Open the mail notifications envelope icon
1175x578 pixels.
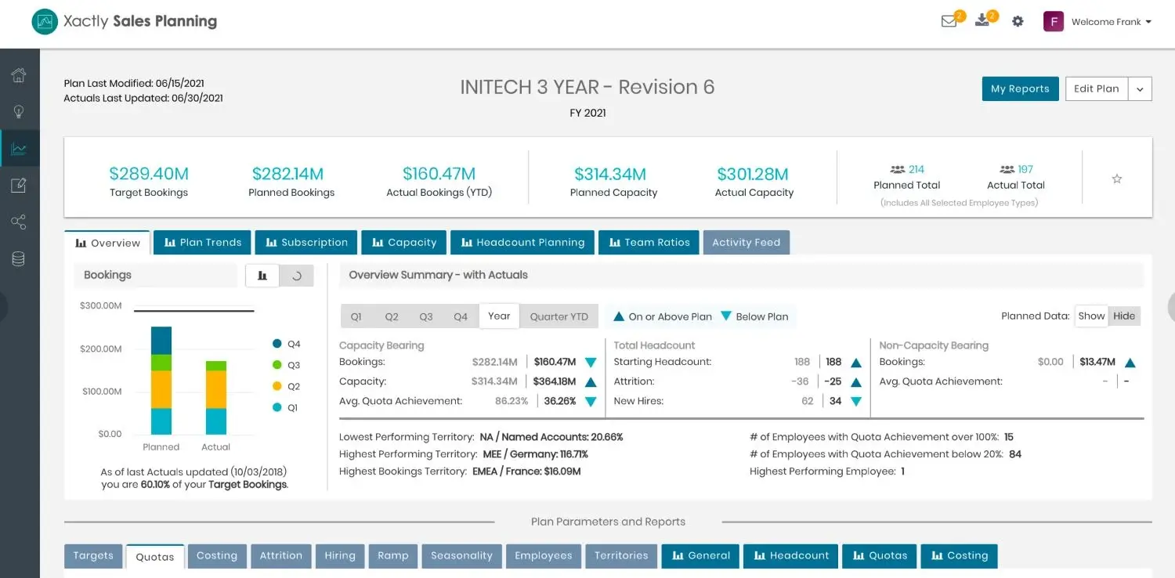(949, 22)
